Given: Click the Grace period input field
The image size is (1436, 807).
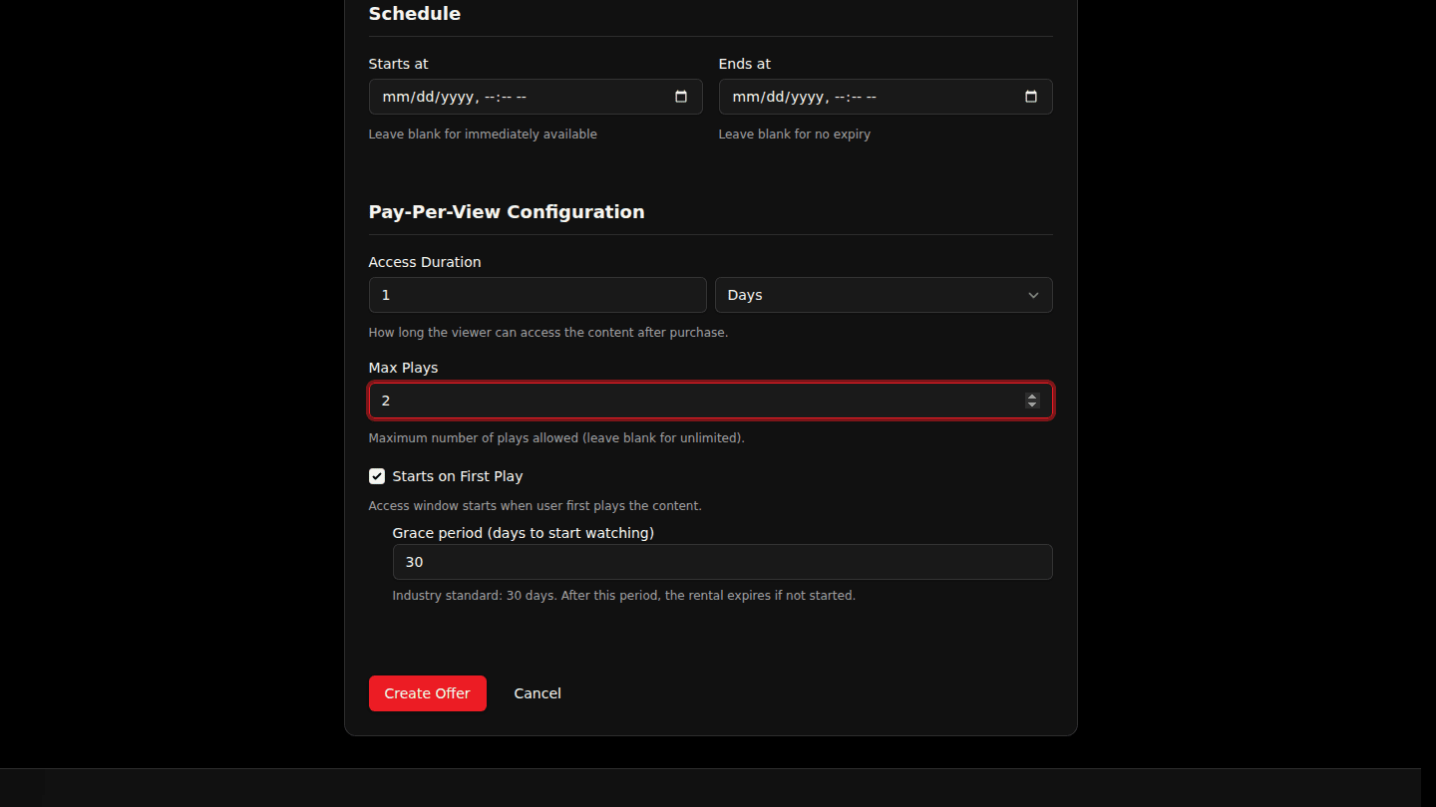Looking at the screenshot, I should click(x=723, y=562).
